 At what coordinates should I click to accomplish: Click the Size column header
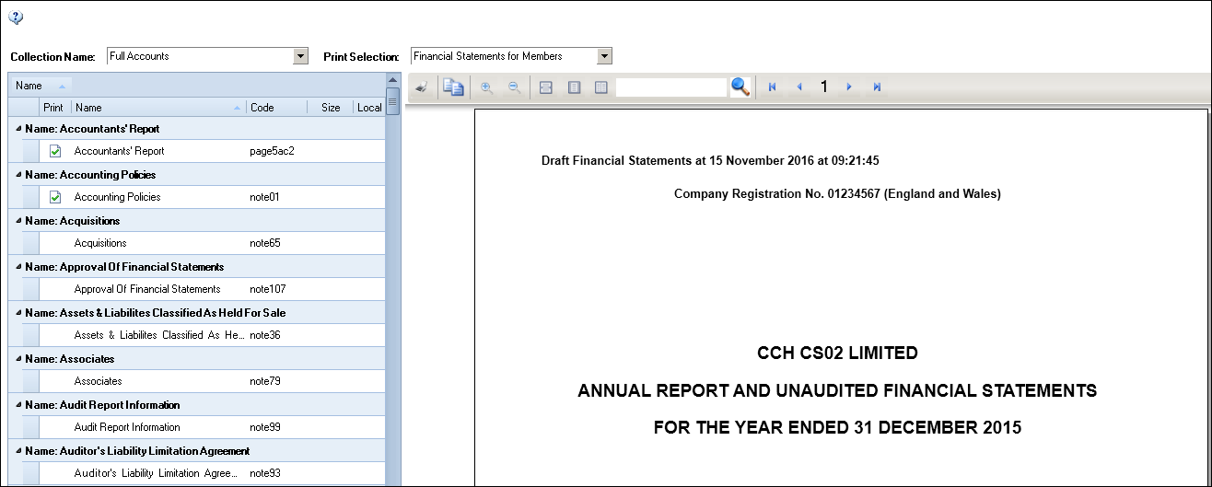[331, 108]
